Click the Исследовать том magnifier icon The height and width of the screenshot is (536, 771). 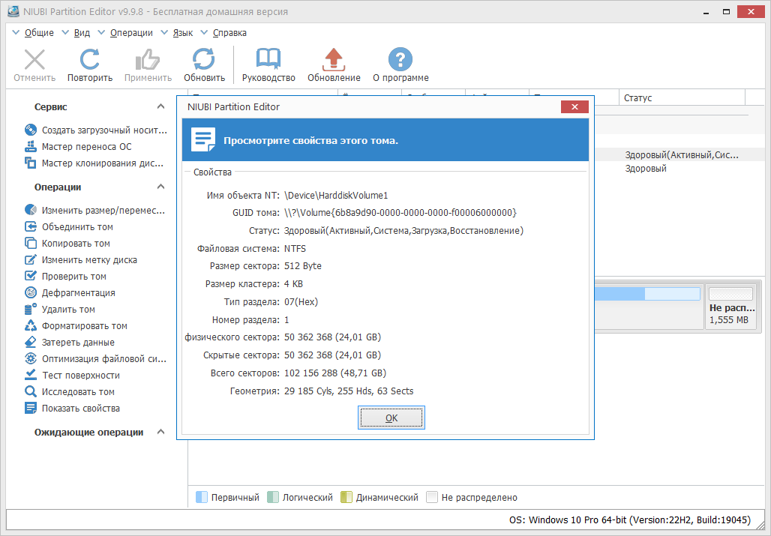pyautogui.click(x=31, y=391)
